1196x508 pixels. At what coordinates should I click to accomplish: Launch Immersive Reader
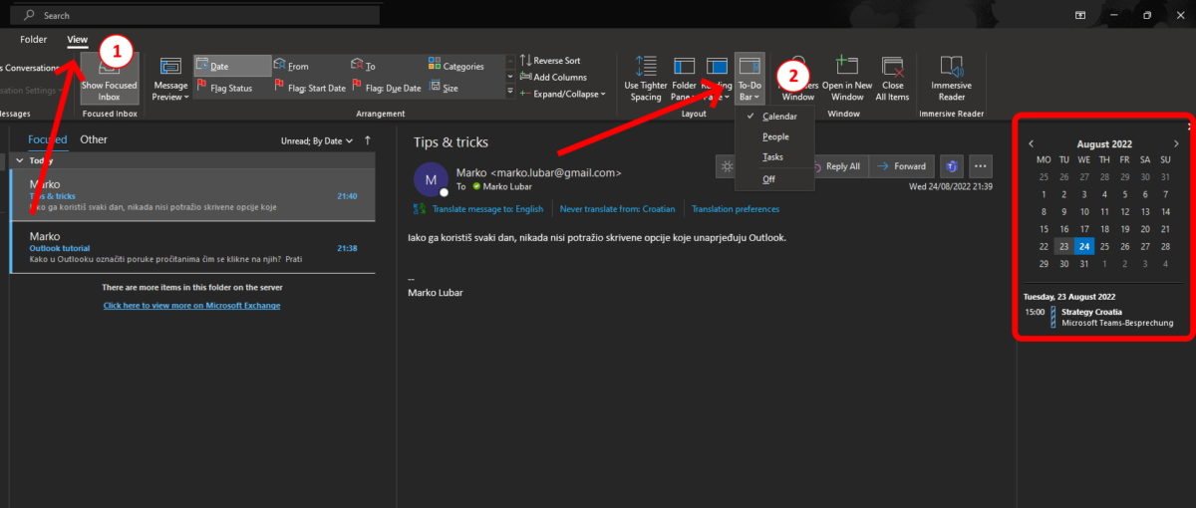coord(952,78)
